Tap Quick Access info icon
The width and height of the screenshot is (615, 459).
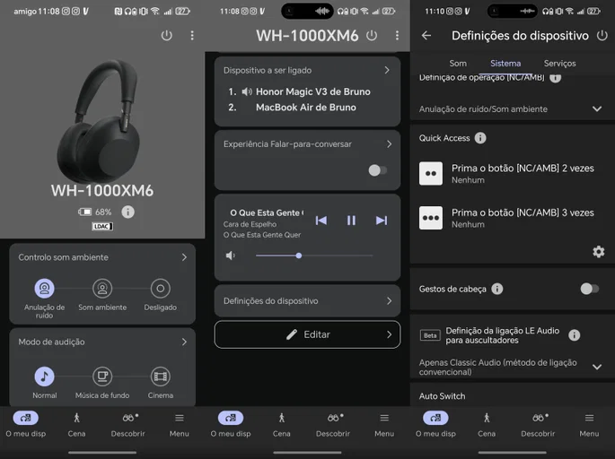click(x=480, y=138)
